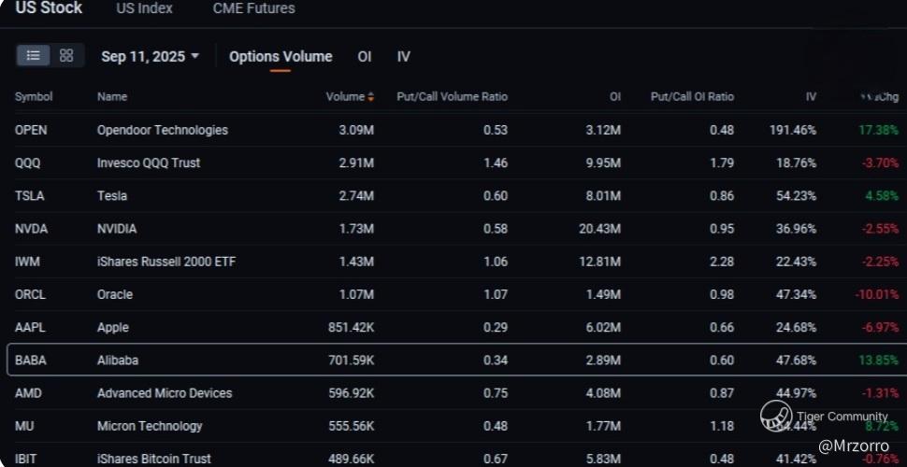Open the Sep 11, 2025 date dropdown
Viewport: 907px width, 467px height.
(x=151, y=56)
